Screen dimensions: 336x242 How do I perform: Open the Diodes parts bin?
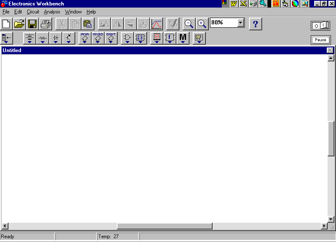point(55,38)
